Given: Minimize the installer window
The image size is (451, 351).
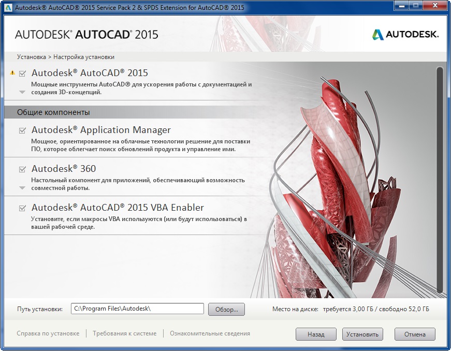Looking at the screenshot, I should click(401, 6).
